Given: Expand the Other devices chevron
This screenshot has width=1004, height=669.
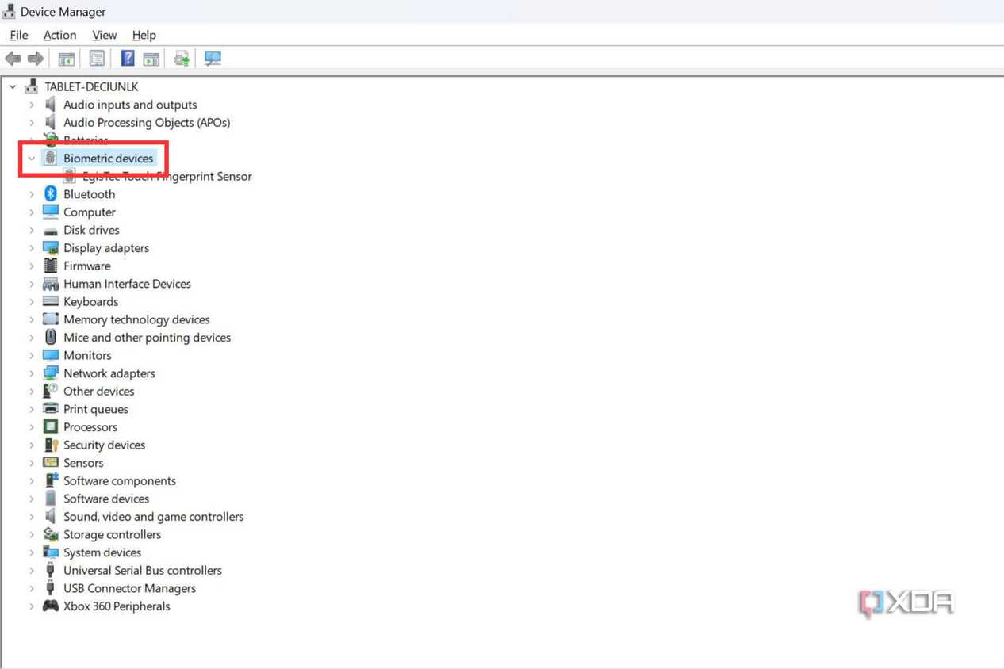Looking at the screenshot, I should tap(32, 391).
